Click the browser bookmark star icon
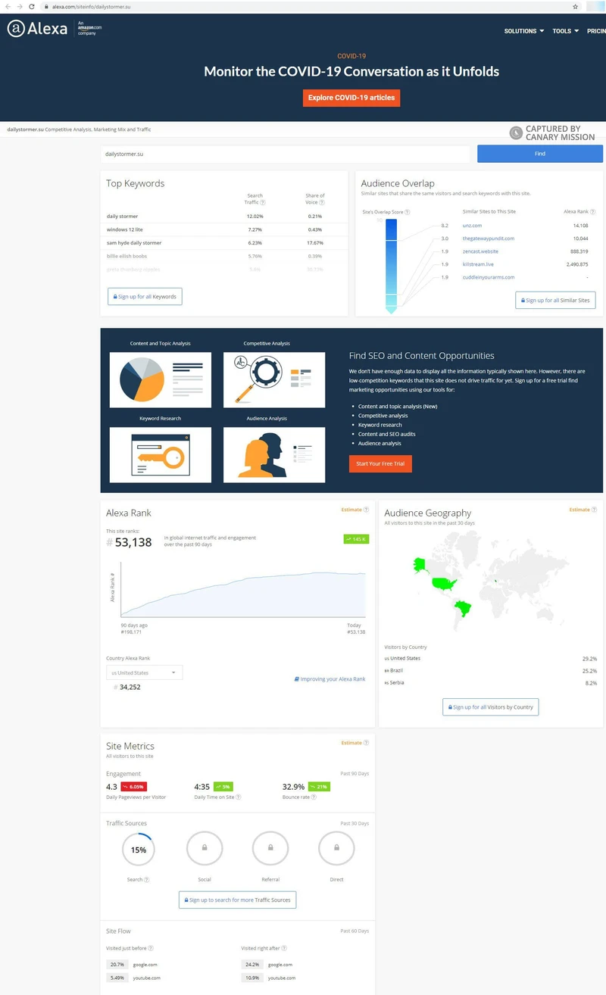 tap(575, 6)
